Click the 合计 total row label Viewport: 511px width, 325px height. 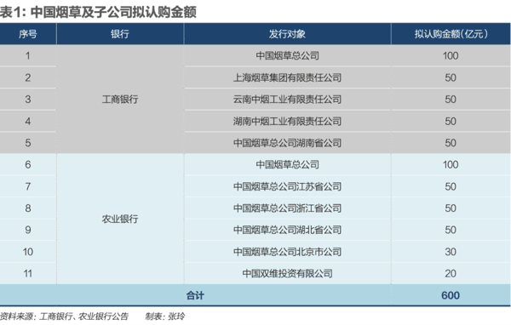pyautogui.click(x=195, y=295)
